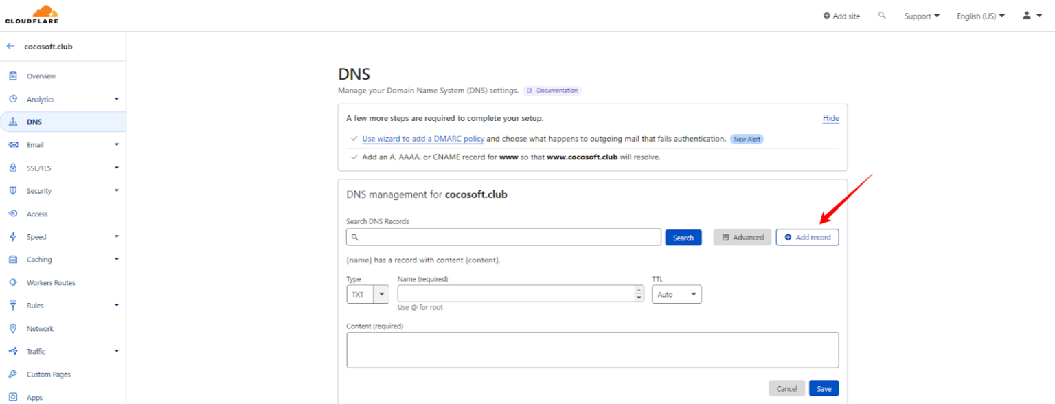The image size is (1055, 404).
Task: Click the Name field stepper arrows
Action: click(x=637, y=293)
